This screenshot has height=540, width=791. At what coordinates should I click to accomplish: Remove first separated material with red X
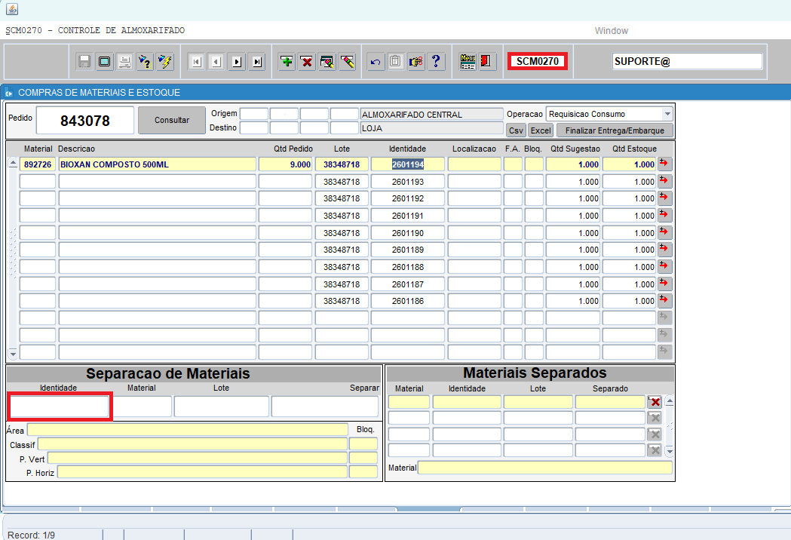pyautogui.click(x=655, y=402)
